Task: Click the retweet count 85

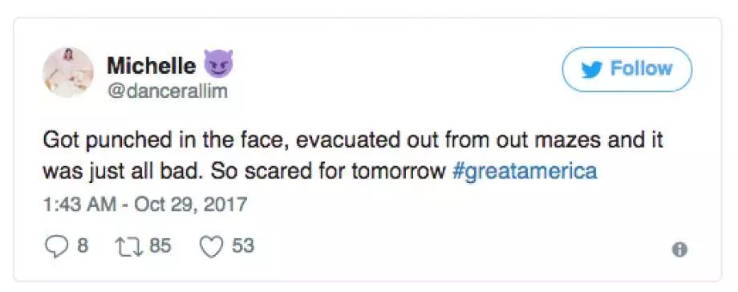Action: tap(160, 245)
